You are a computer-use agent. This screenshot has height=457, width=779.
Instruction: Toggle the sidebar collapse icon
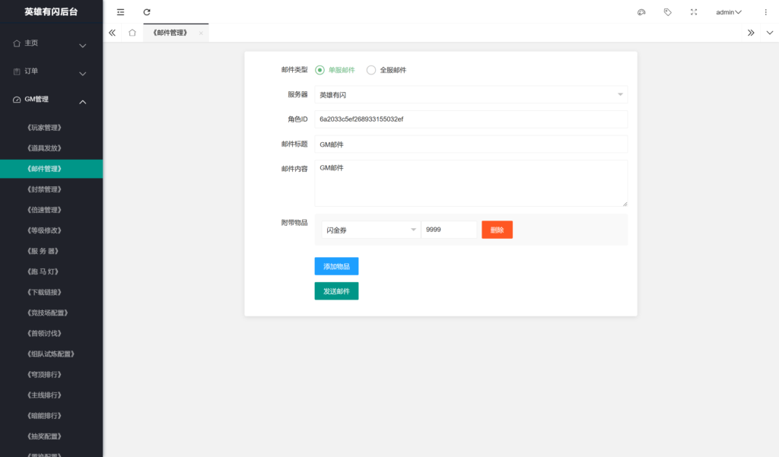(x=120, y=12)
